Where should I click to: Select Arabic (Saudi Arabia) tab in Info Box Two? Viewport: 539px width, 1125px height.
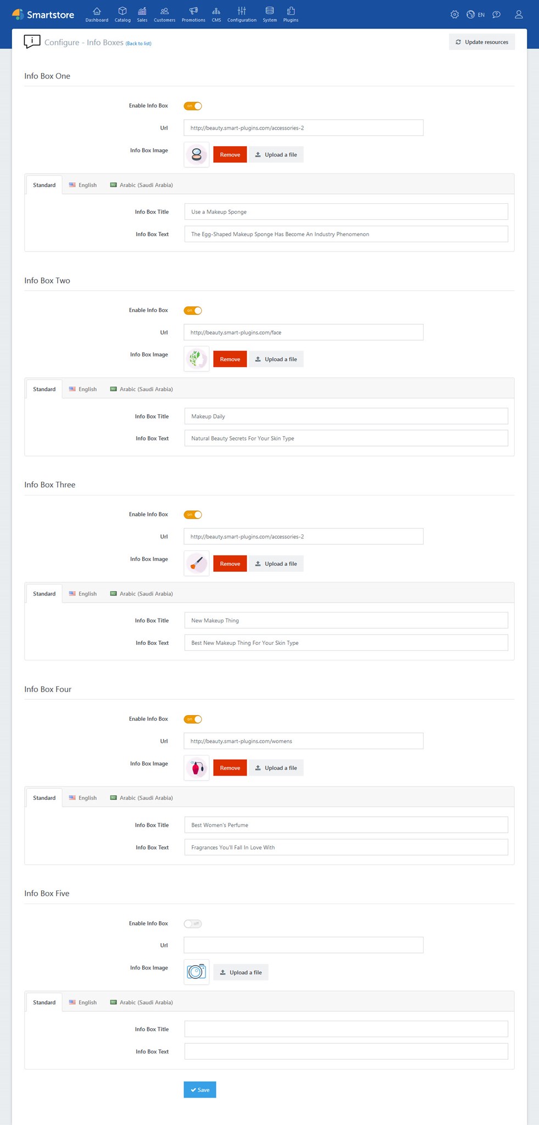coord(142,389)
